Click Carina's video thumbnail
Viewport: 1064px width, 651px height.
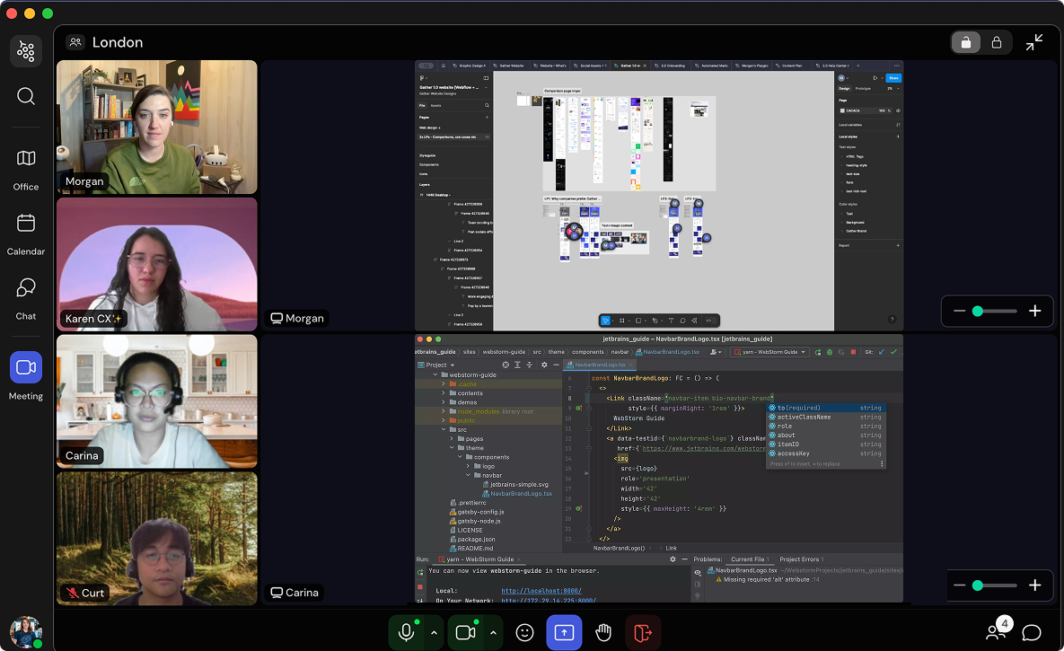pyautogui.click(x=157, y=401)
